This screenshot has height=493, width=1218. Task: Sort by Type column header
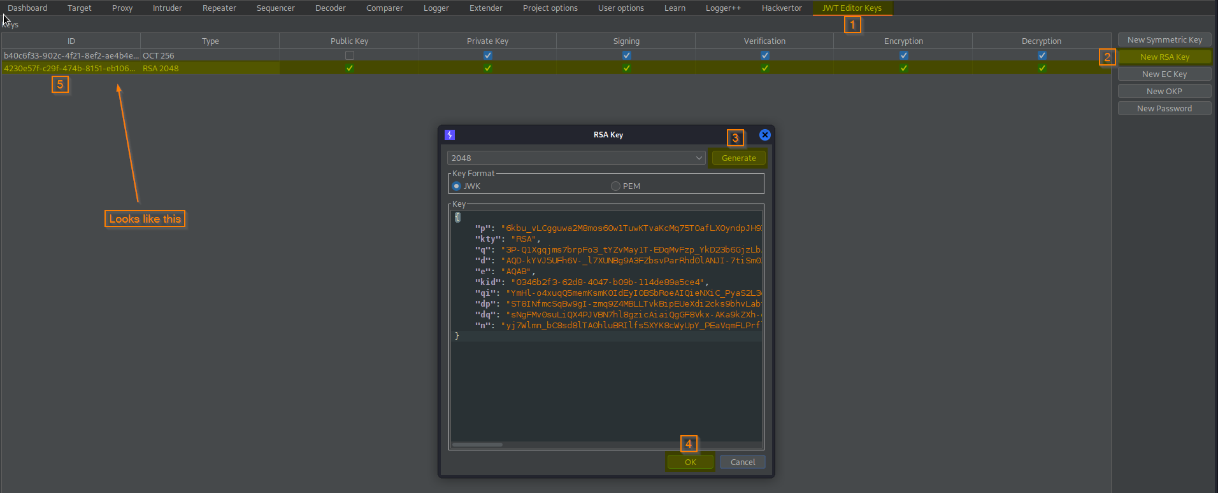pyautogui.click(x=210, y=41)
